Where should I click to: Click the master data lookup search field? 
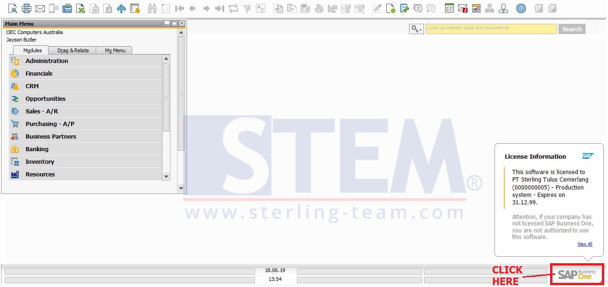click(491, 29)
